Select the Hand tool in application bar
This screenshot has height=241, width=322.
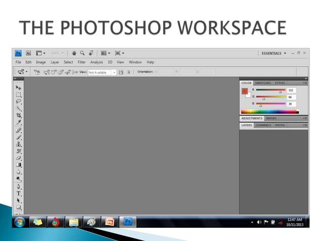[74, 53]
